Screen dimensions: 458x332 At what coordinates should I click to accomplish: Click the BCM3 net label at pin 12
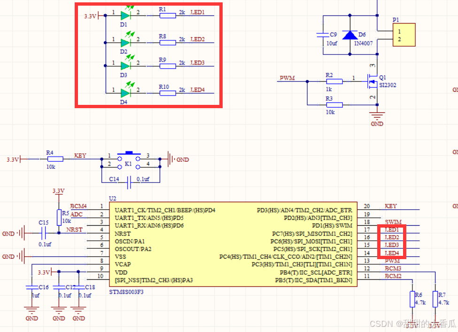click(x=393, y=268)
